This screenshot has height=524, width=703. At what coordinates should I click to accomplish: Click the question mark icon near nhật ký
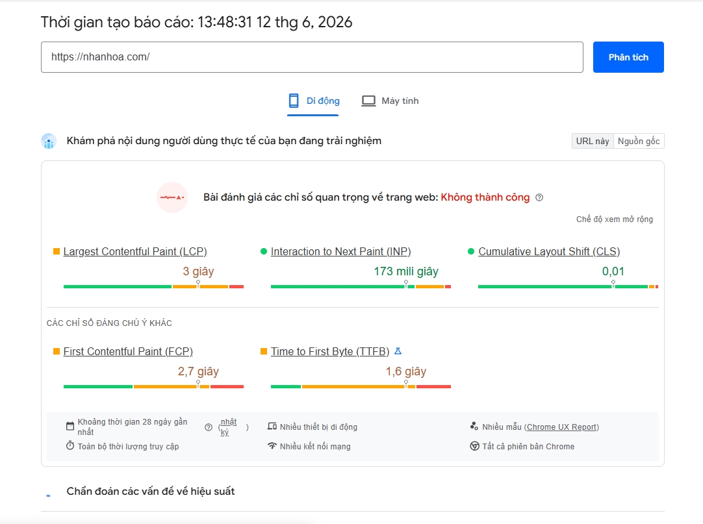pyautogui.click(x=209, y=427)
